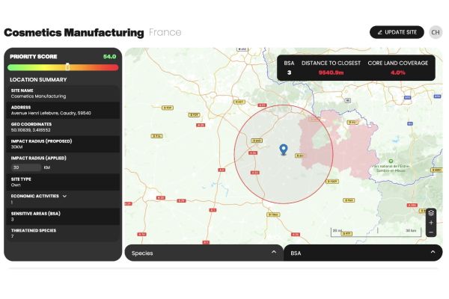The width and height of the screenshot is (449, 299).
Task: Click the Update Site button
Action: (x=397, y=32)
